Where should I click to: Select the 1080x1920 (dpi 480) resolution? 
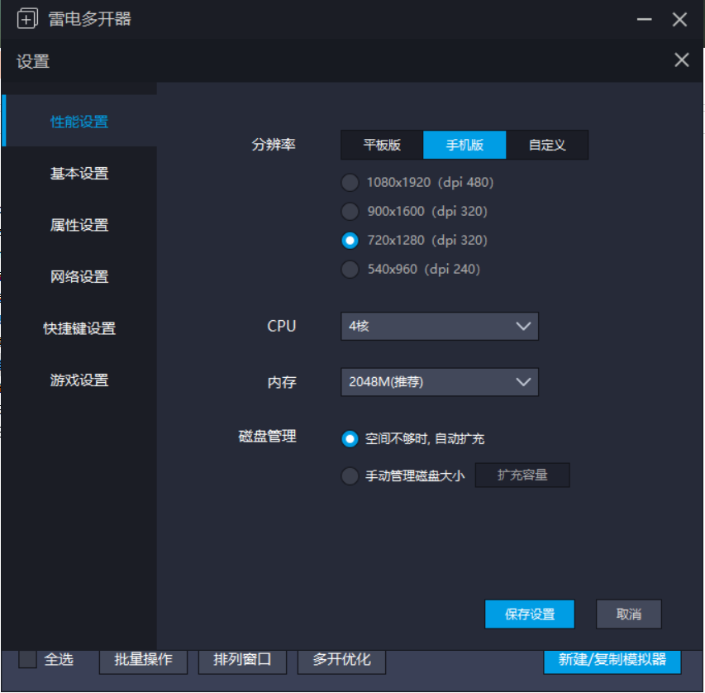(350, 183)
